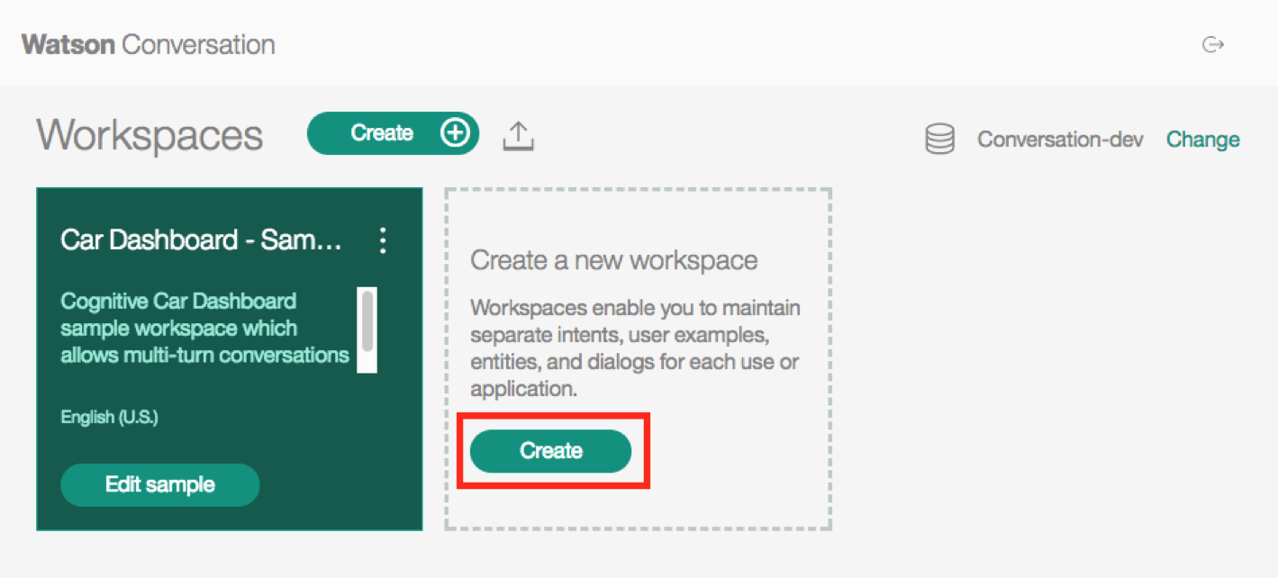Click Create in new workspace card
1278x578 pixels.
(x=551, y=451)
